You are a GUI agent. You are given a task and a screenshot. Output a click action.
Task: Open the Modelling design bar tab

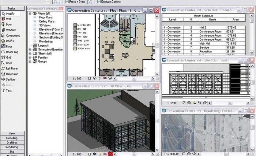[12, 138]
